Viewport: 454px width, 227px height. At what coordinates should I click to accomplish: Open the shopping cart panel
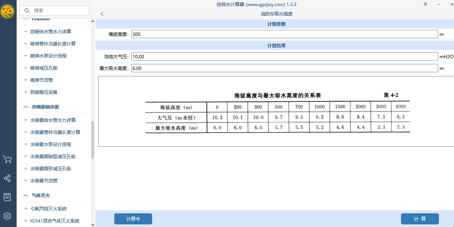(8, 159)
